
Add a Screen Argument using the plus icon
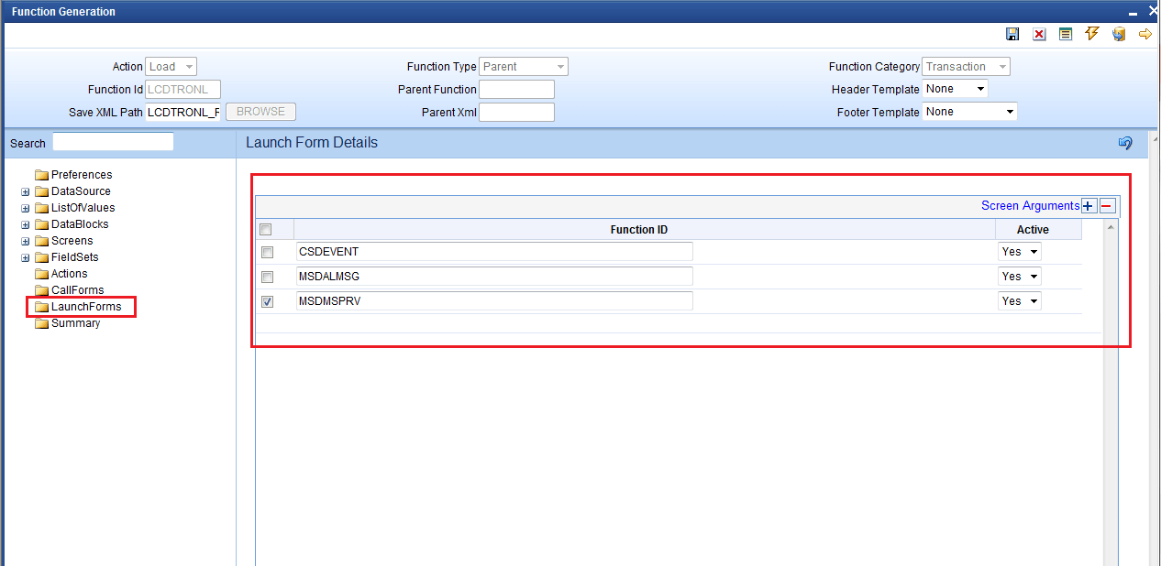(1088, 206)
